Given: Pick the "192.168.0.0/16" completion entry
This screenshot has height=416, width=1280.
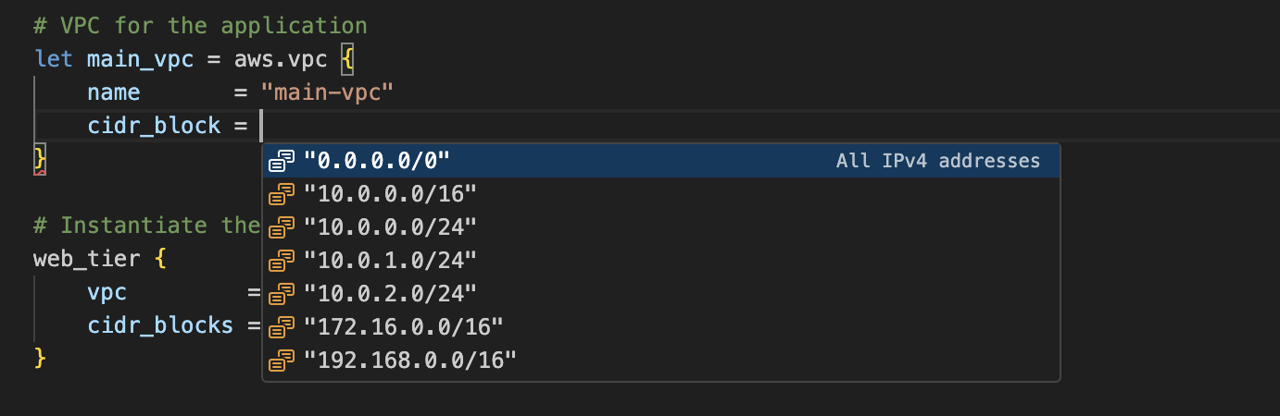Looking at the screenshot, I should [409, 359].
